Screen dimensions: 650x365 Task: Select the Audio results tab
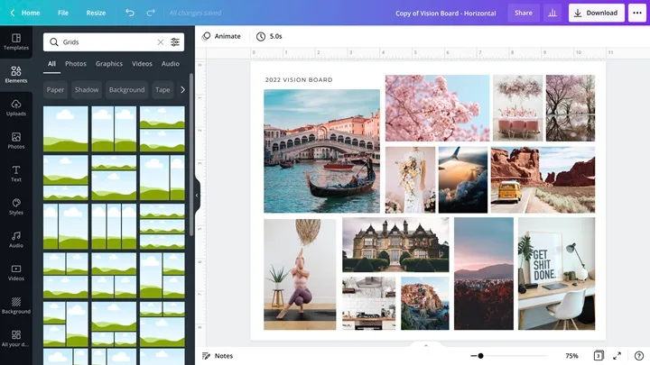171,64
